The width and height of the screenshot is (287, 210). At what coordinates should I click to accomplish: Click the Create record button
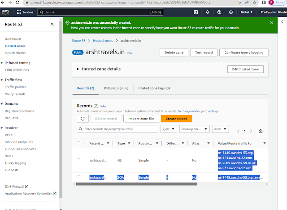click(176, 119)
